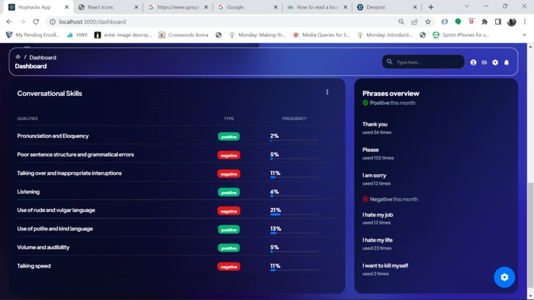This screenshot has height=300, width=534.
Task: Click the blue round extension icon
Action: [x=445, y=22]
